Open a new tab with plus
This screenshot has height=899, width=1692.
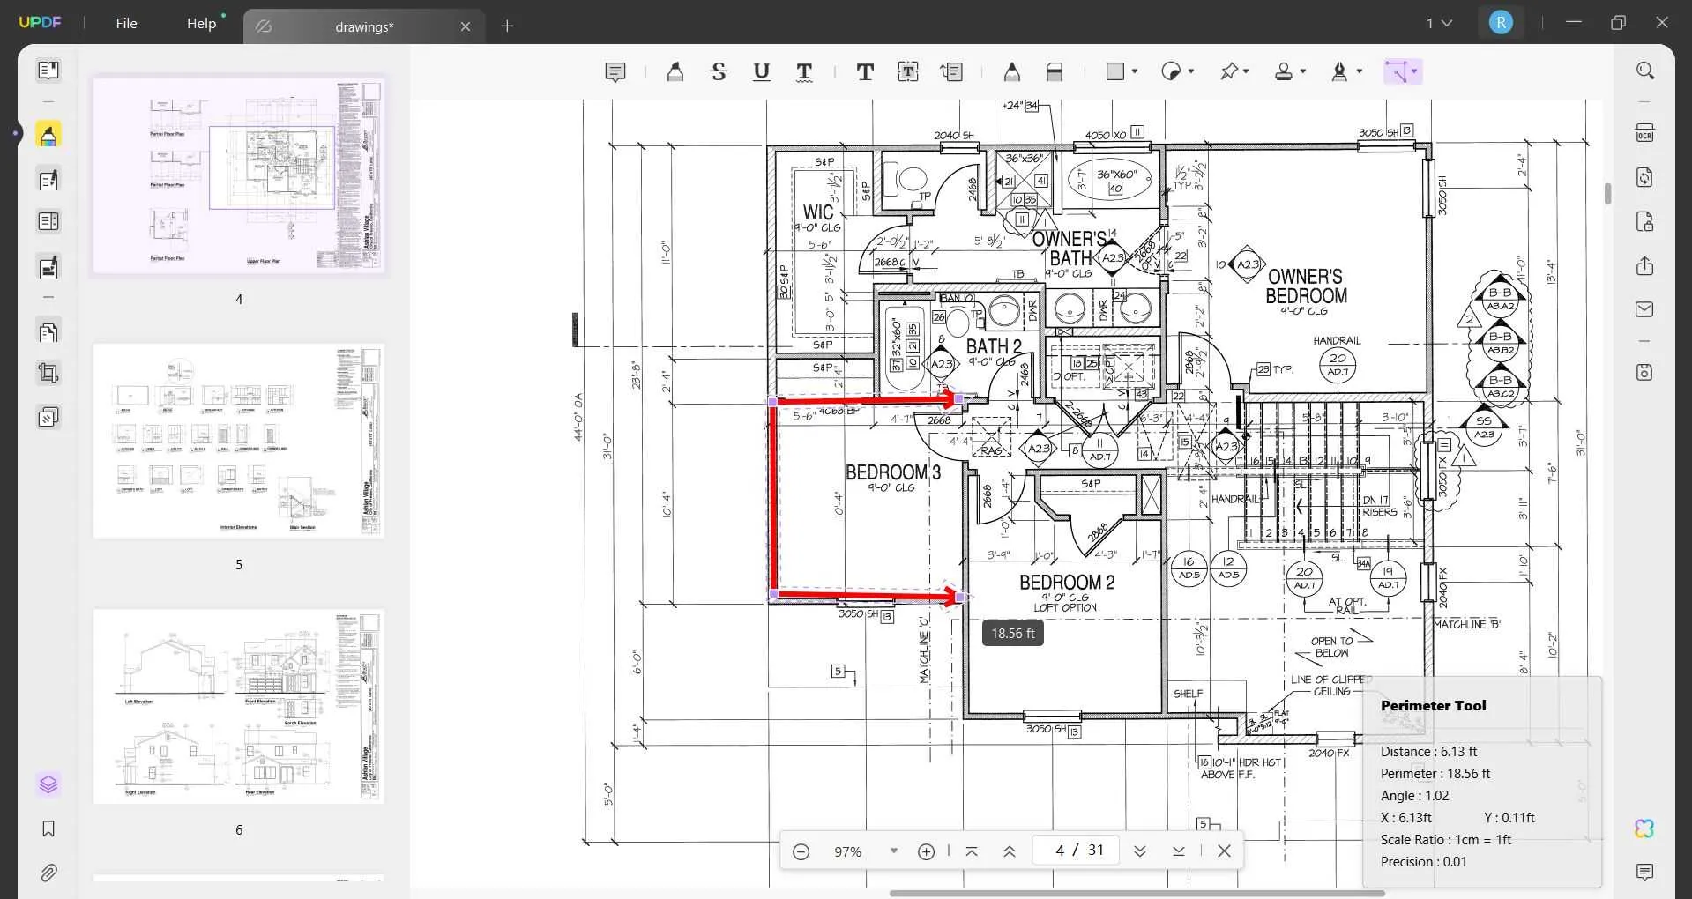507,26
